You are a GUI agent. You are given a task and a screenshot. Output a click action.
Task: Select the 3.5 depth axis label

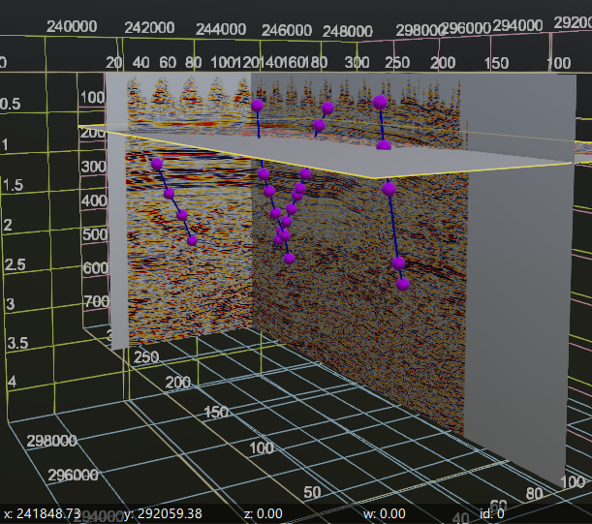[x=17, y=343]
